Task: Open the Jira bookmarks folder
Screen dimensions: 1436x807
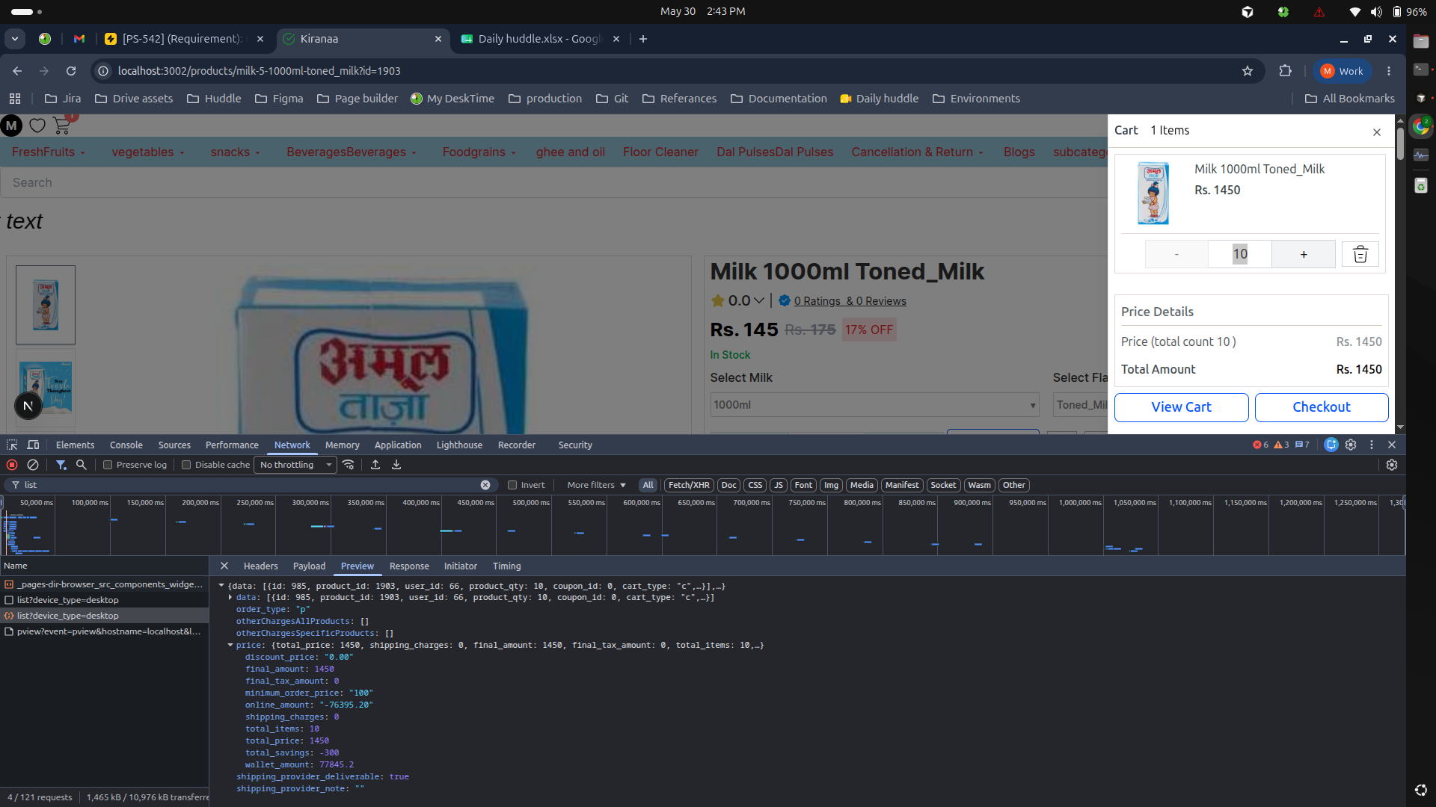Action: point(63,99)
